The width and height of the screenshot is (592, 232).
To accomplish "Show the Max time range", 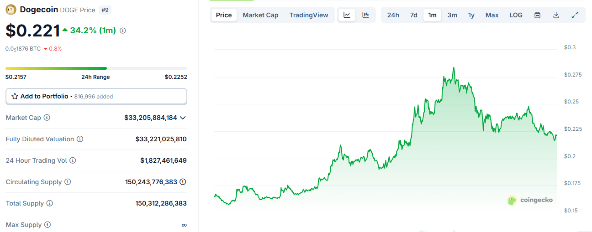I will [x=492, y=15].
